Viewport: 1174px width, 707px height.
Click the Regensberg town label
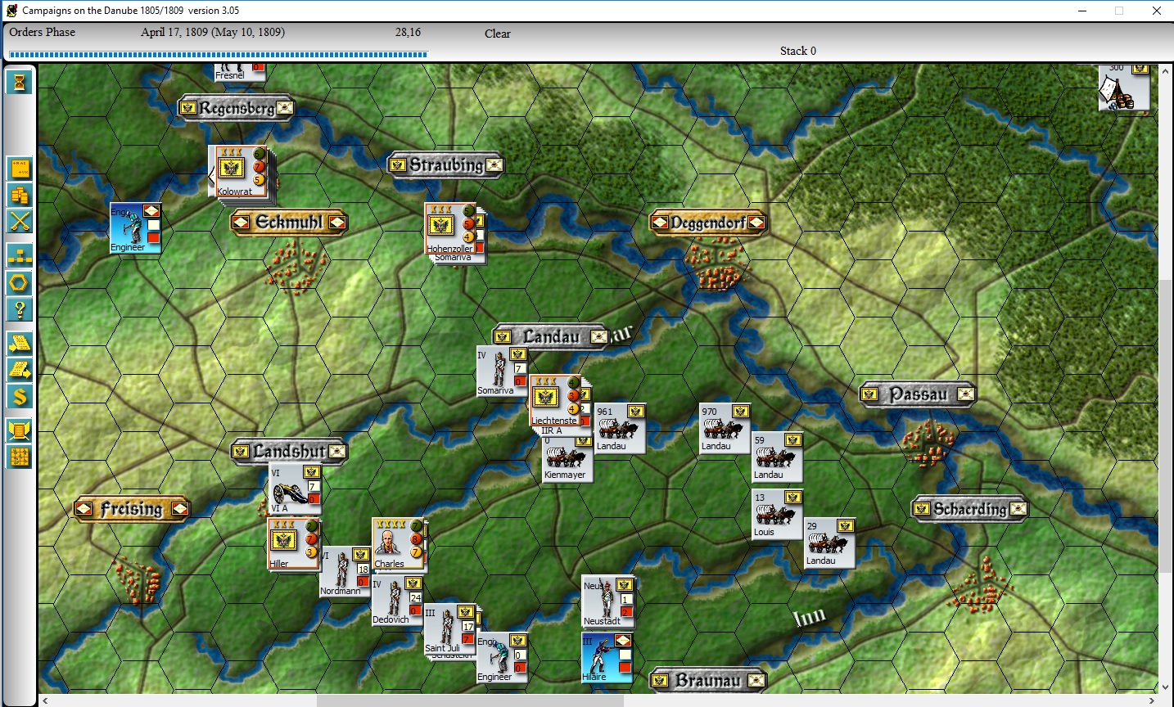237,108
